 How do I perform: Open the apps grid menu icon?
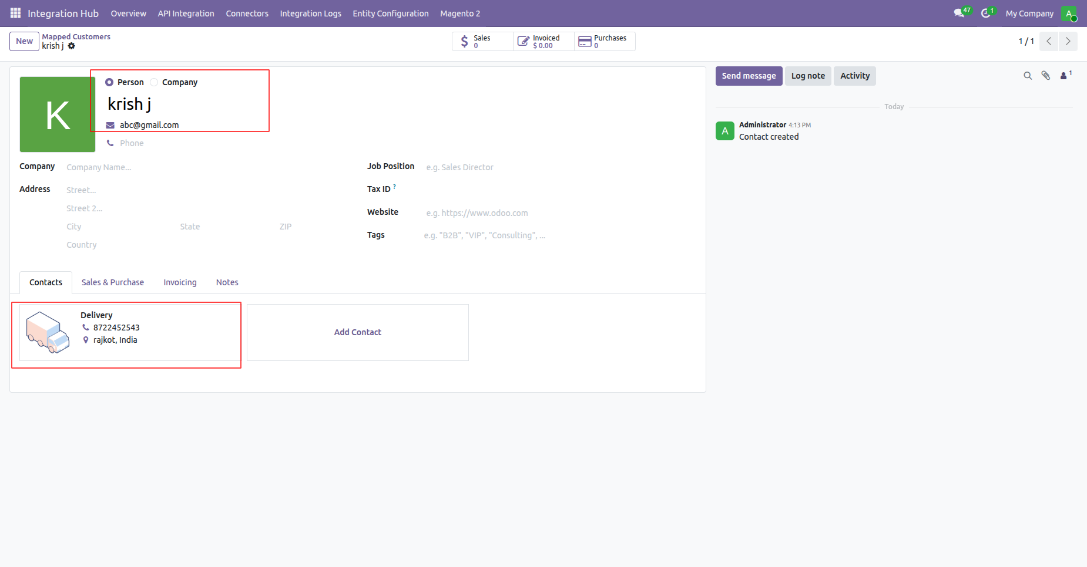pyautogui.click(x=15, y=13)
